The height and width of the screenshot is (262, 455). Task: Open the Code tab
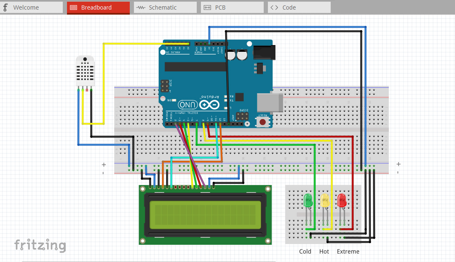point(298,7)
